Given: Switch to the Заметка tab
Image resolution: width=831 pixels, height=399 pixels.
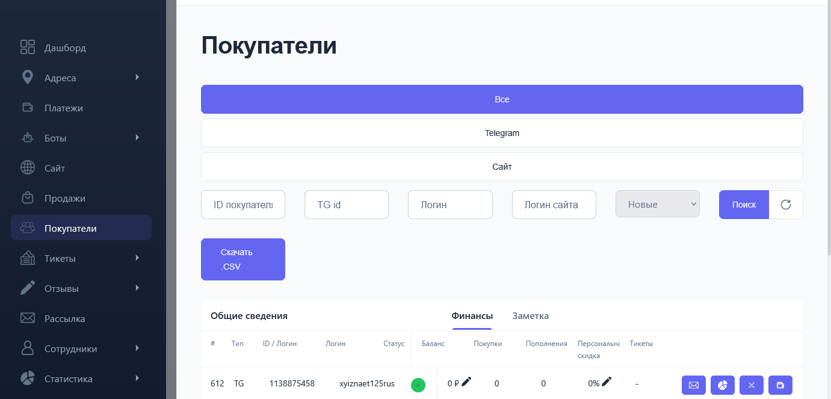Looking at the screenshot, I should tap(530, 316).
